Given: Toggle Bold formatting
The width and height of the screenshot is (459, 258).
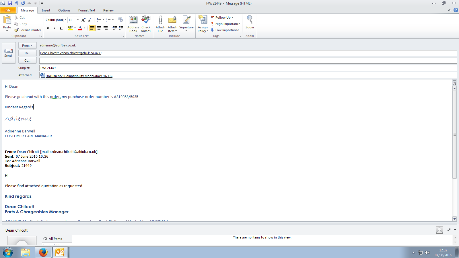Looking at the screenshot, I should coord(48,28).
